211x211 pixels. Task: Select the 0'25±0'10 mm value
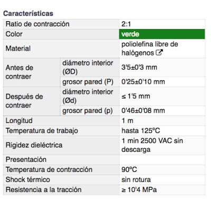pyautogui.click(x=143, y=82)
